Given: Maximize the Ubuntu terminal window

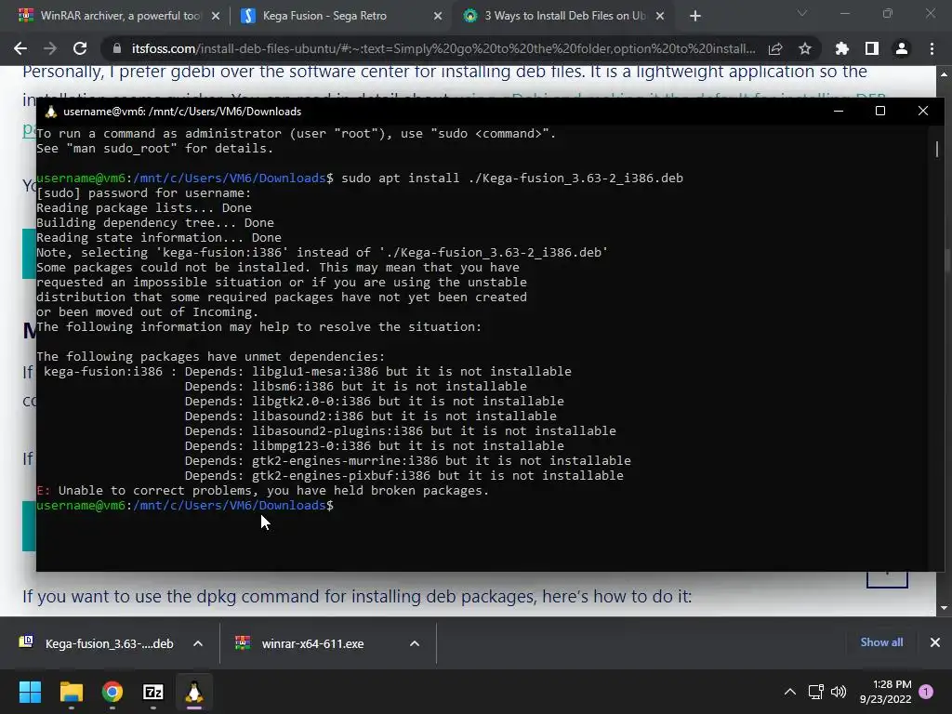Looking at the screenshot, I should click(880, 111).
